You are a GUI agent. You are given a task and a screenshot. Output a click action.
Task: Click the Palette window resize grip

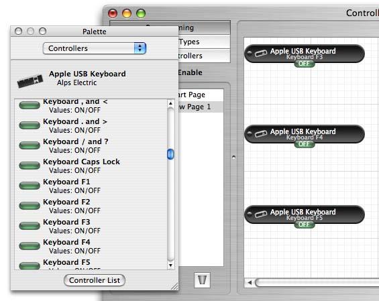click(x=174, y=286)
